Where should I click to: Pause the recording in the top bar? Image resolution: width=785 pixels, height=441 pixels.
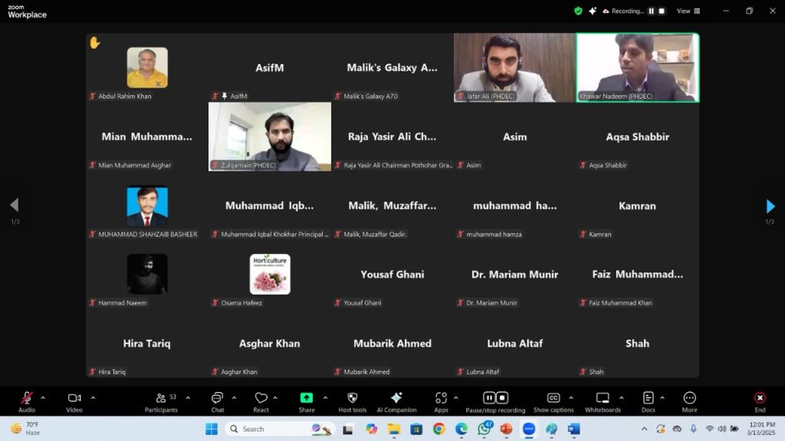(652, 11)
